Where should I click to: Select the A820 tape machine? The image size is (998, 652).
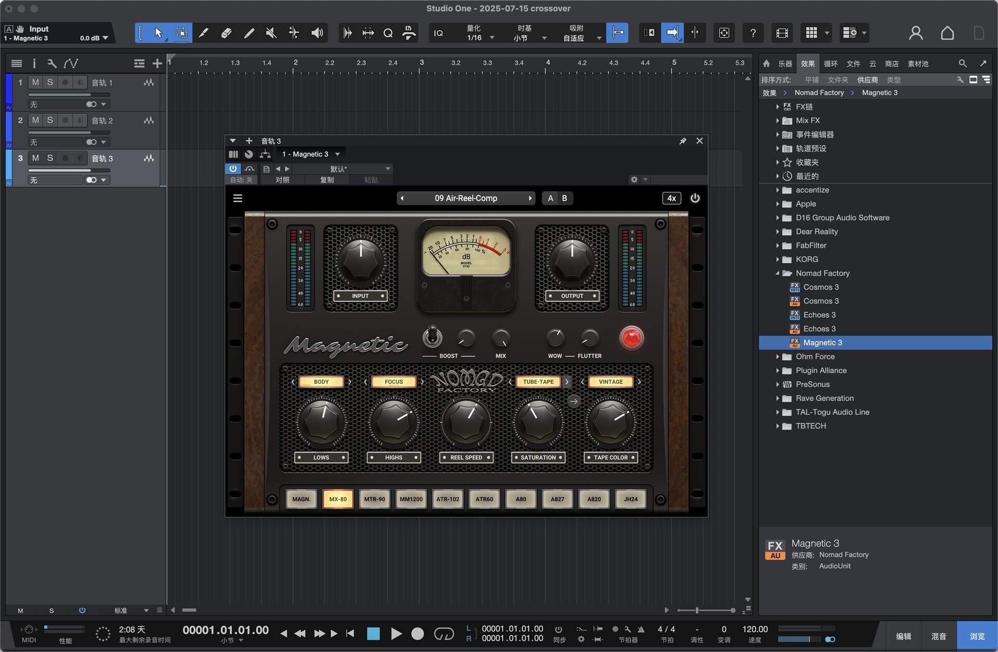point(594,499)
